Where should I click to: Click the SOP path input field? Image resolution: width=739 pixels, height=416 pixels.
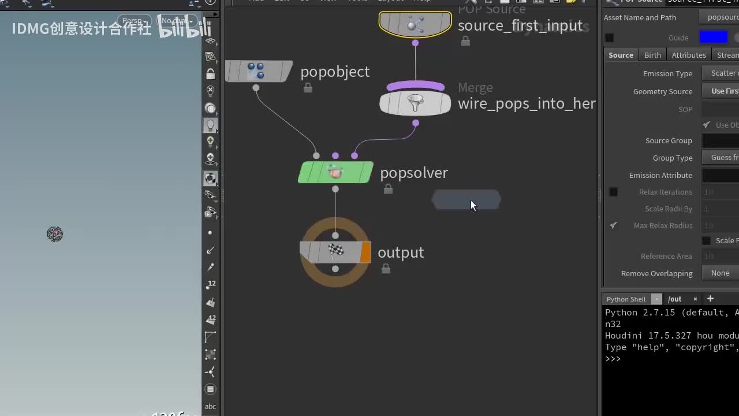pyautogui.click(x=721, y=109)
